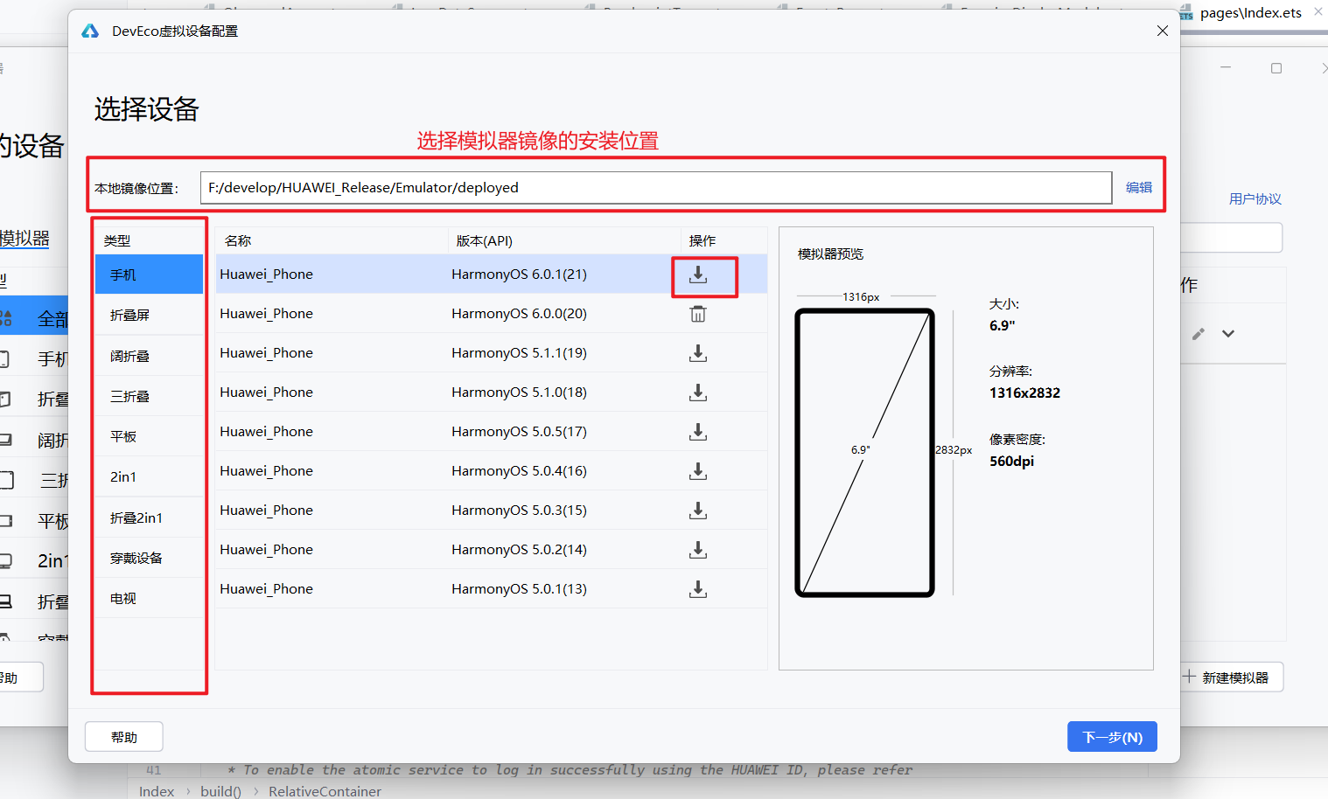Viewport: 1328px width, 799px height.
Task: Select 折叠屏 device type
Action: [149, 315]
